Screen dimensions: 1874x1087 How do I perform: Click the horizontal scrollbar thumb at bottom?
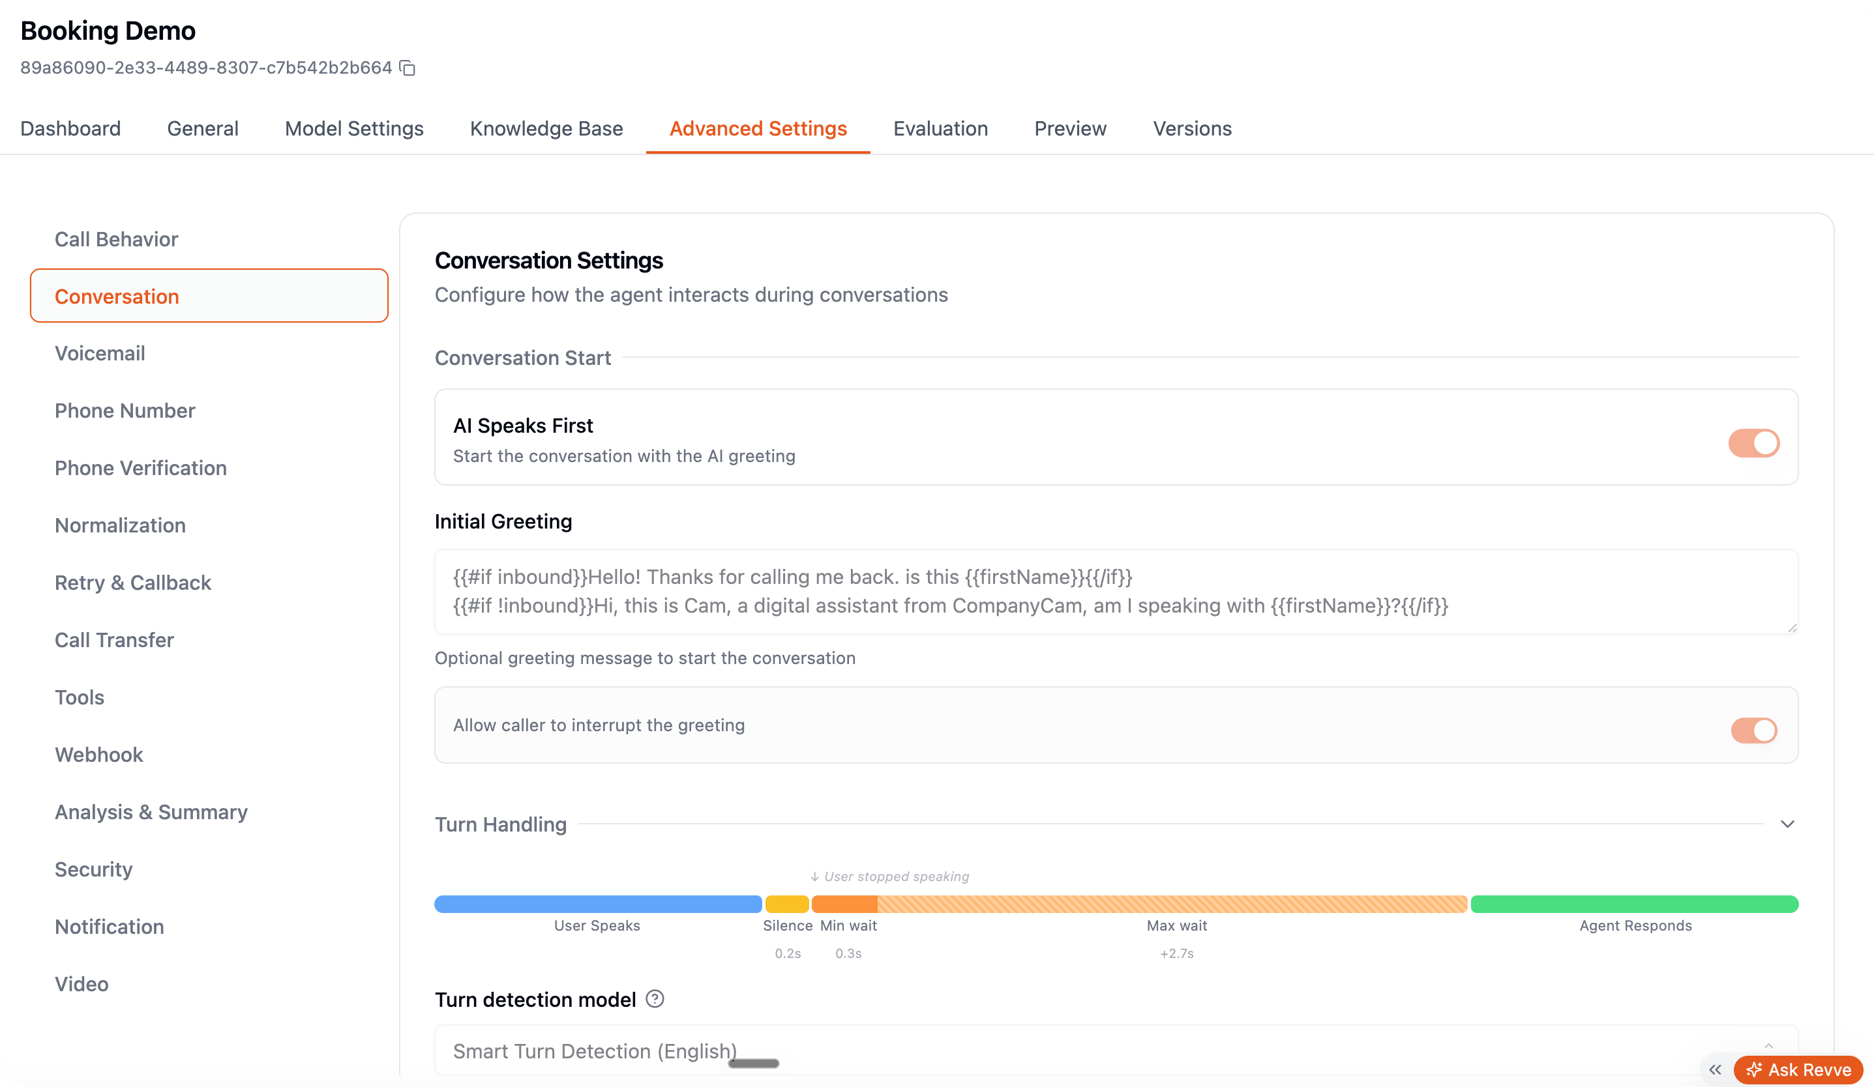point(753,1064)
